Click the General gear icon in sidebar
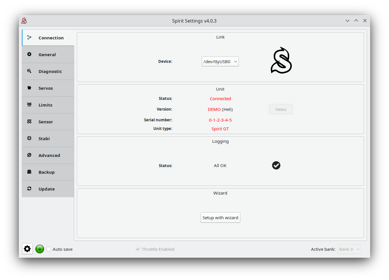The width and height of the screenshot is (389, 280). pos(29,54)
